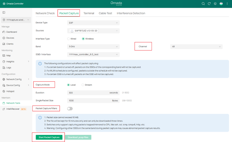Open the Channel 48 dropdown
232x142 pixels.
click(196, 47)
